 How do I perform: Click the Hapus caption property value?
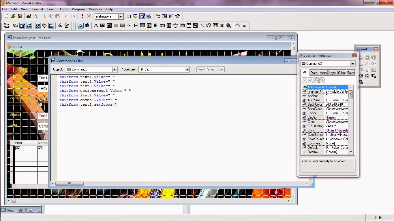[331, 117]
